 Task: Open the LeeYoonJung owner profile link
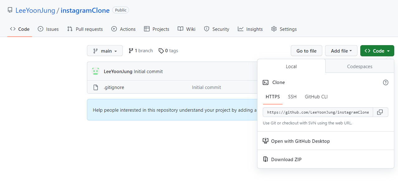point(35,10)
